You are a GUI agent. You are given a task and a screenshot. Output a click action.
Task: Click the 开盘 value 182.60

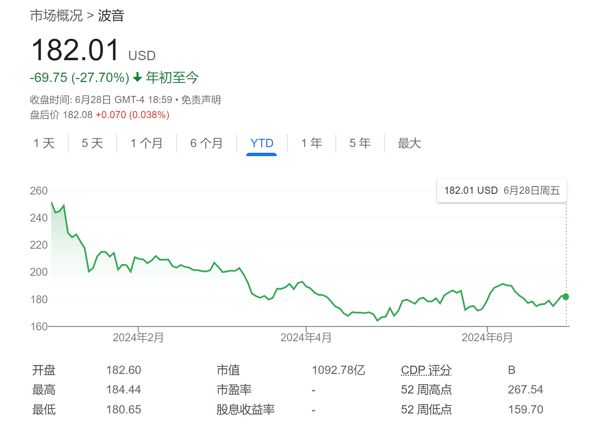(x=123, y=370)
